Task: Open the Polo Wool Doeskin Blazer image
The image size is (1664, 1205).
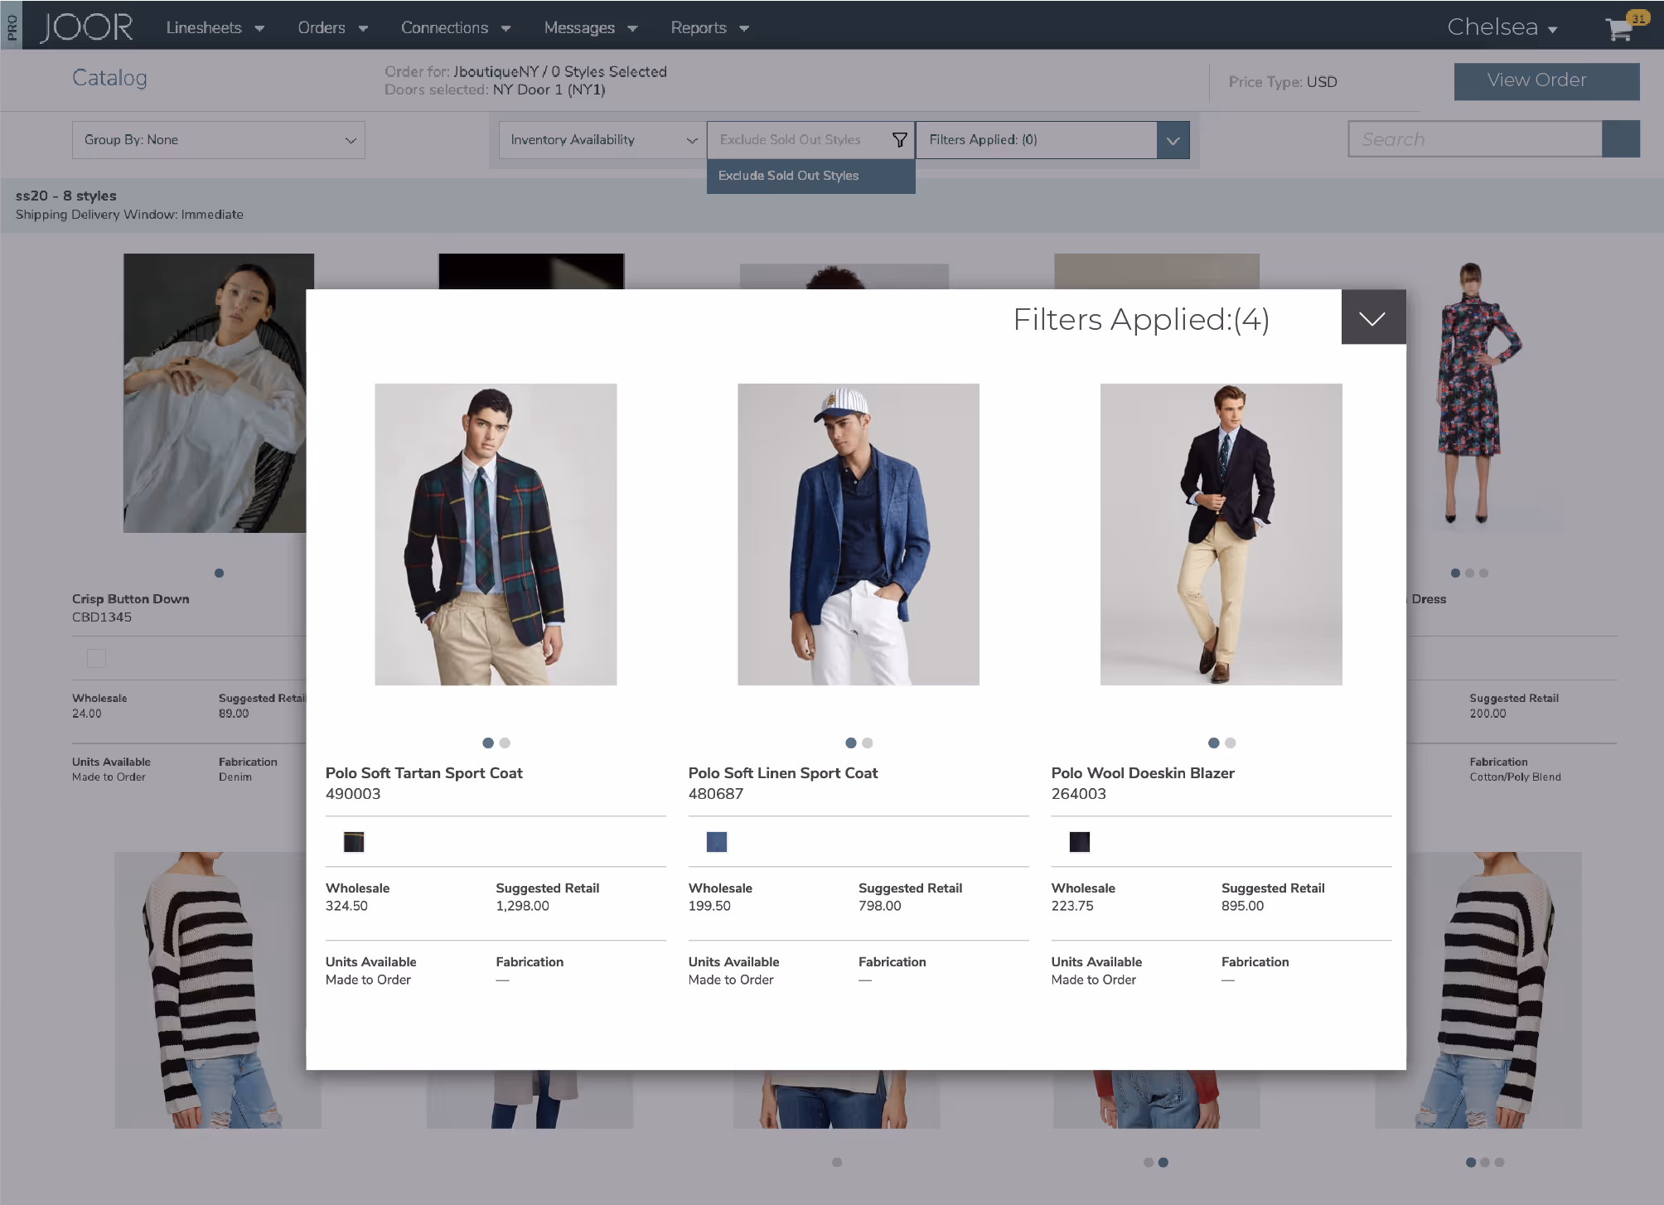Action: [x=1221, y=534]
